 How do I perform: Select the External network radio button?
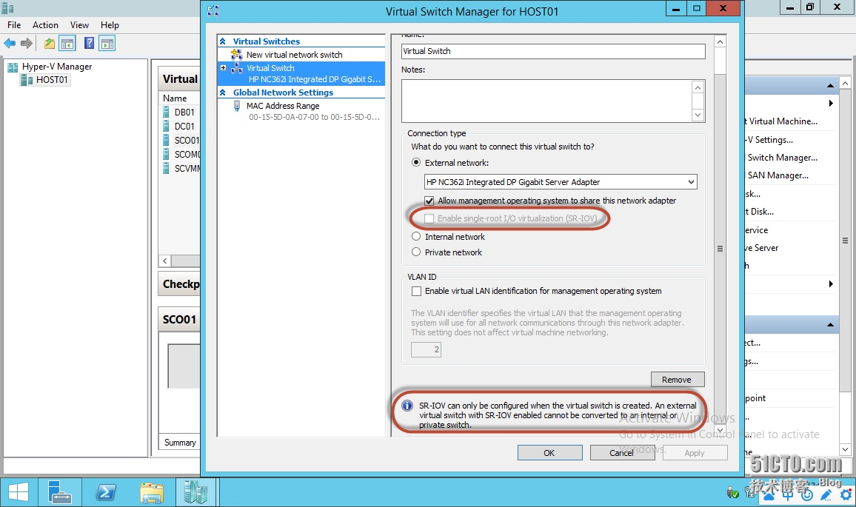(416, 163)
